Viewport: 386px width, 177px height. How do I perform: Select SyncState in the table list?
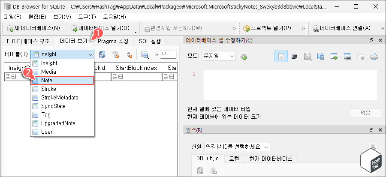pyautogui.click(x=62, y=106)
